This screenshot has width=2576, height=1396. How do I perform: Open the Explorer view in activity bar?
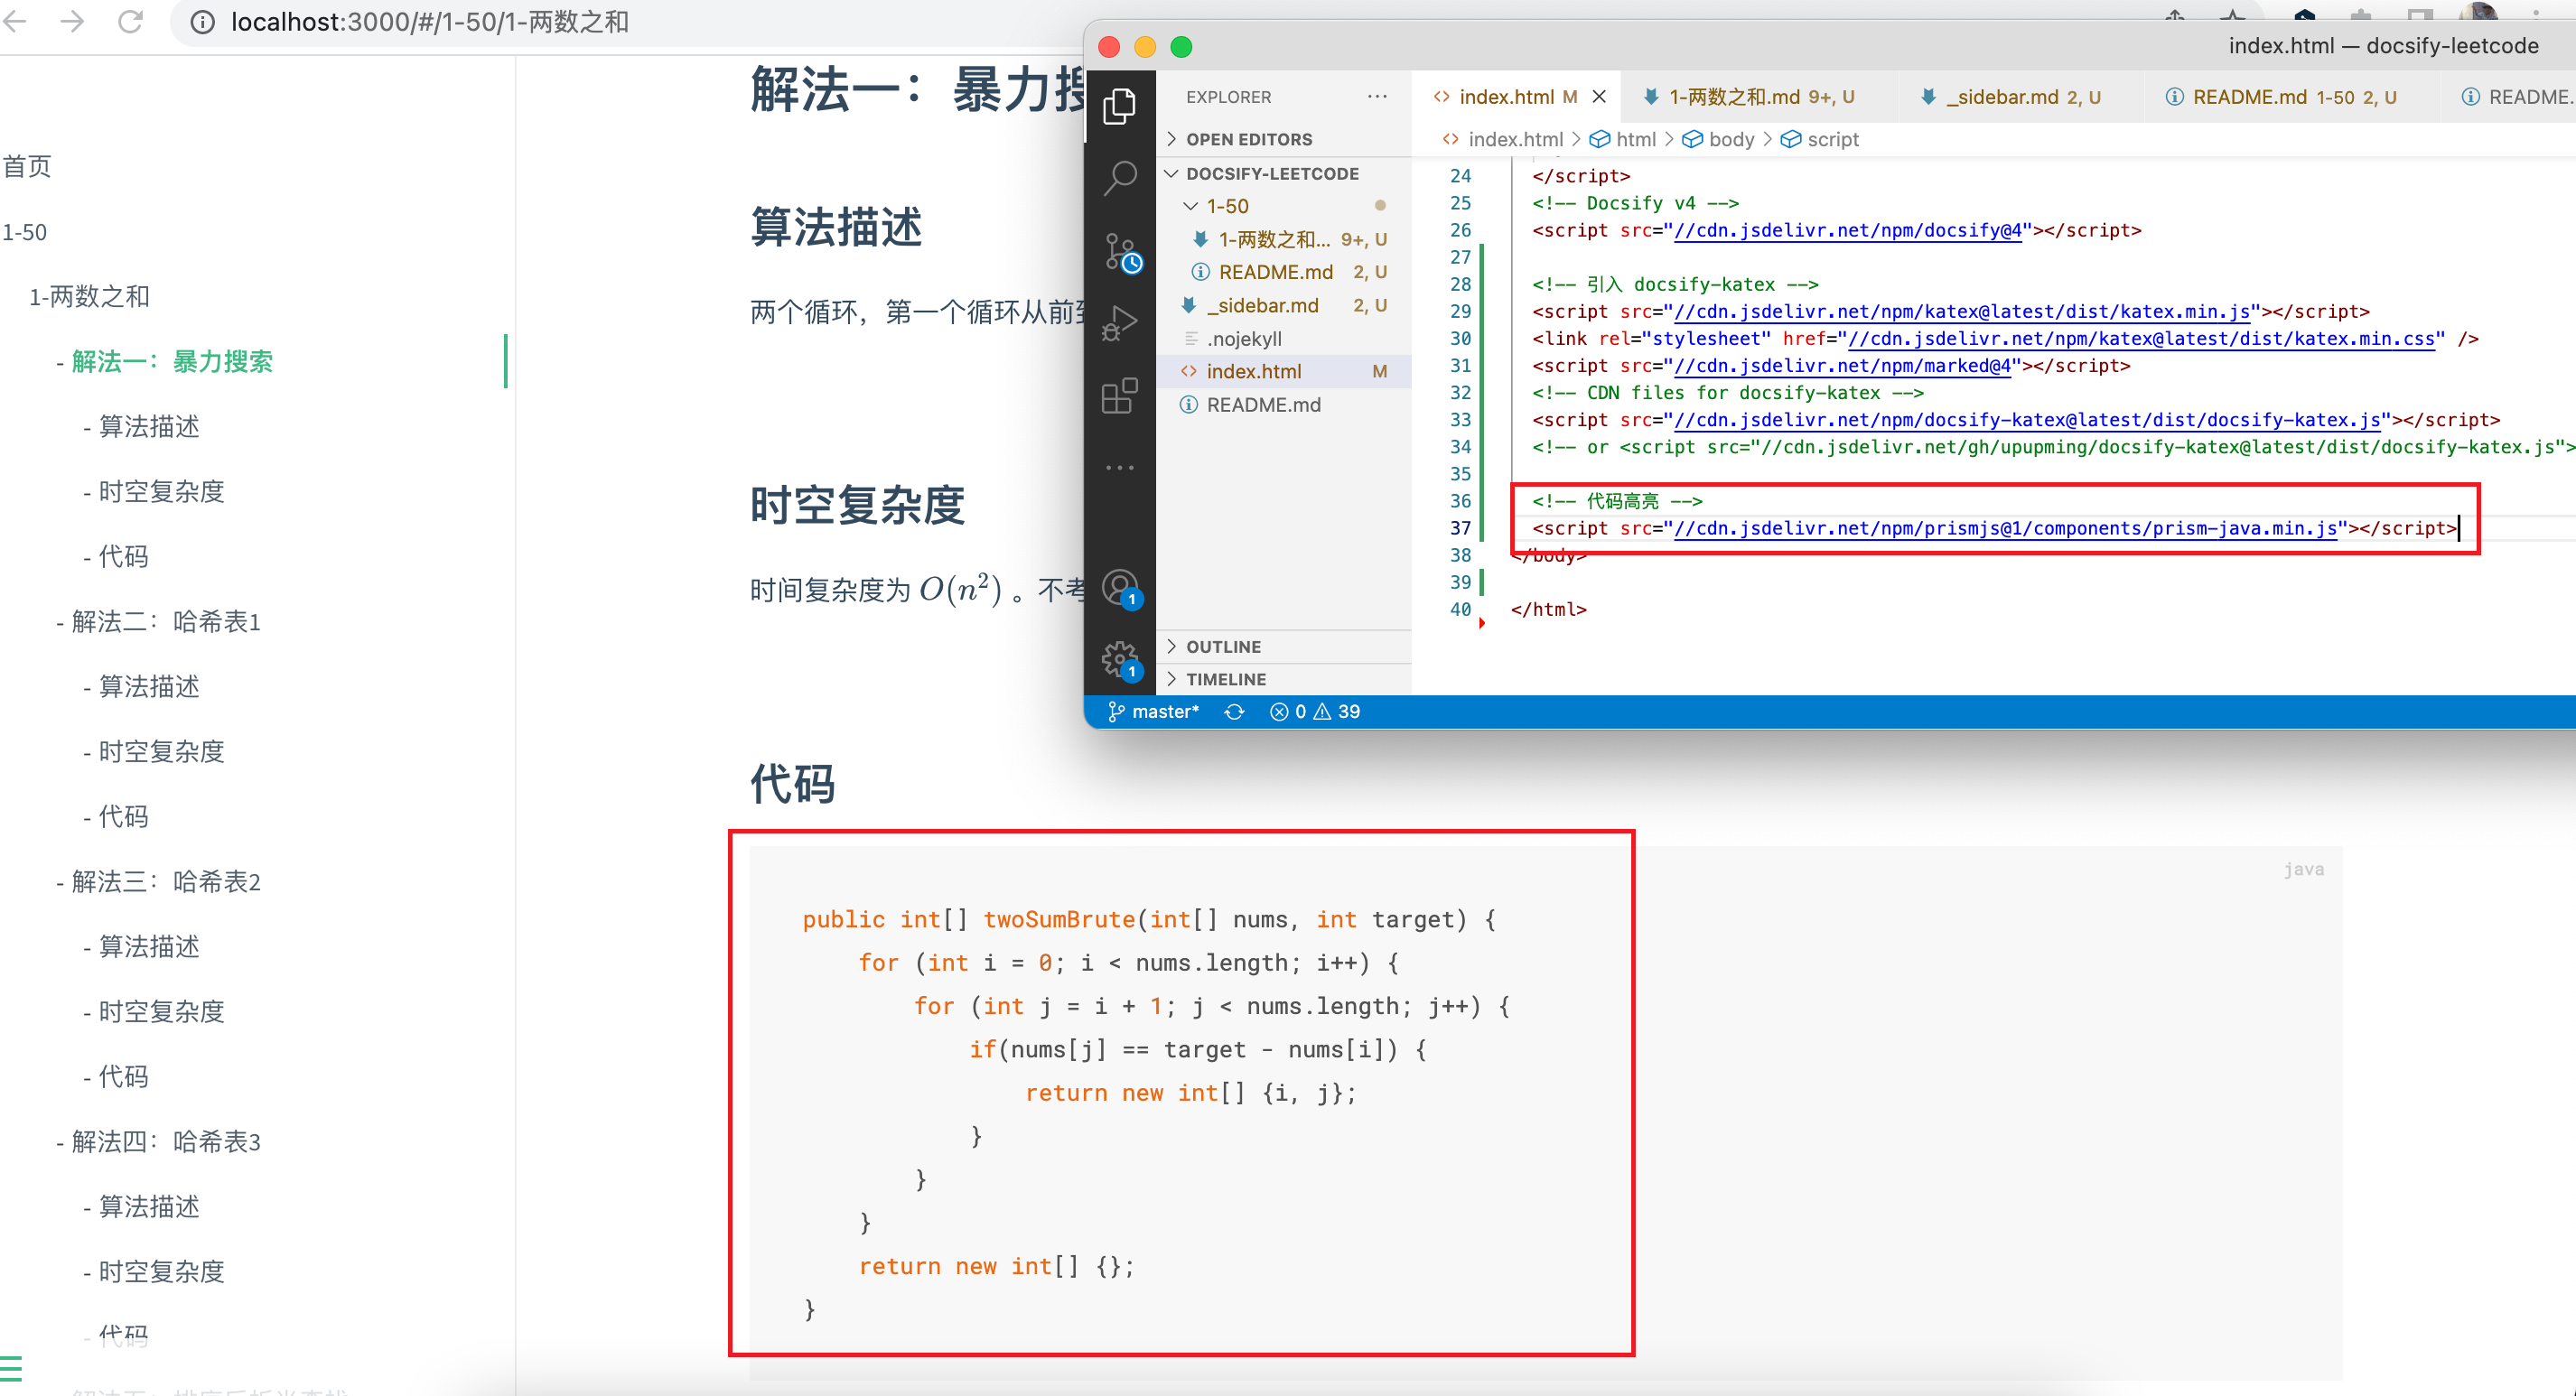[1119, 105]
